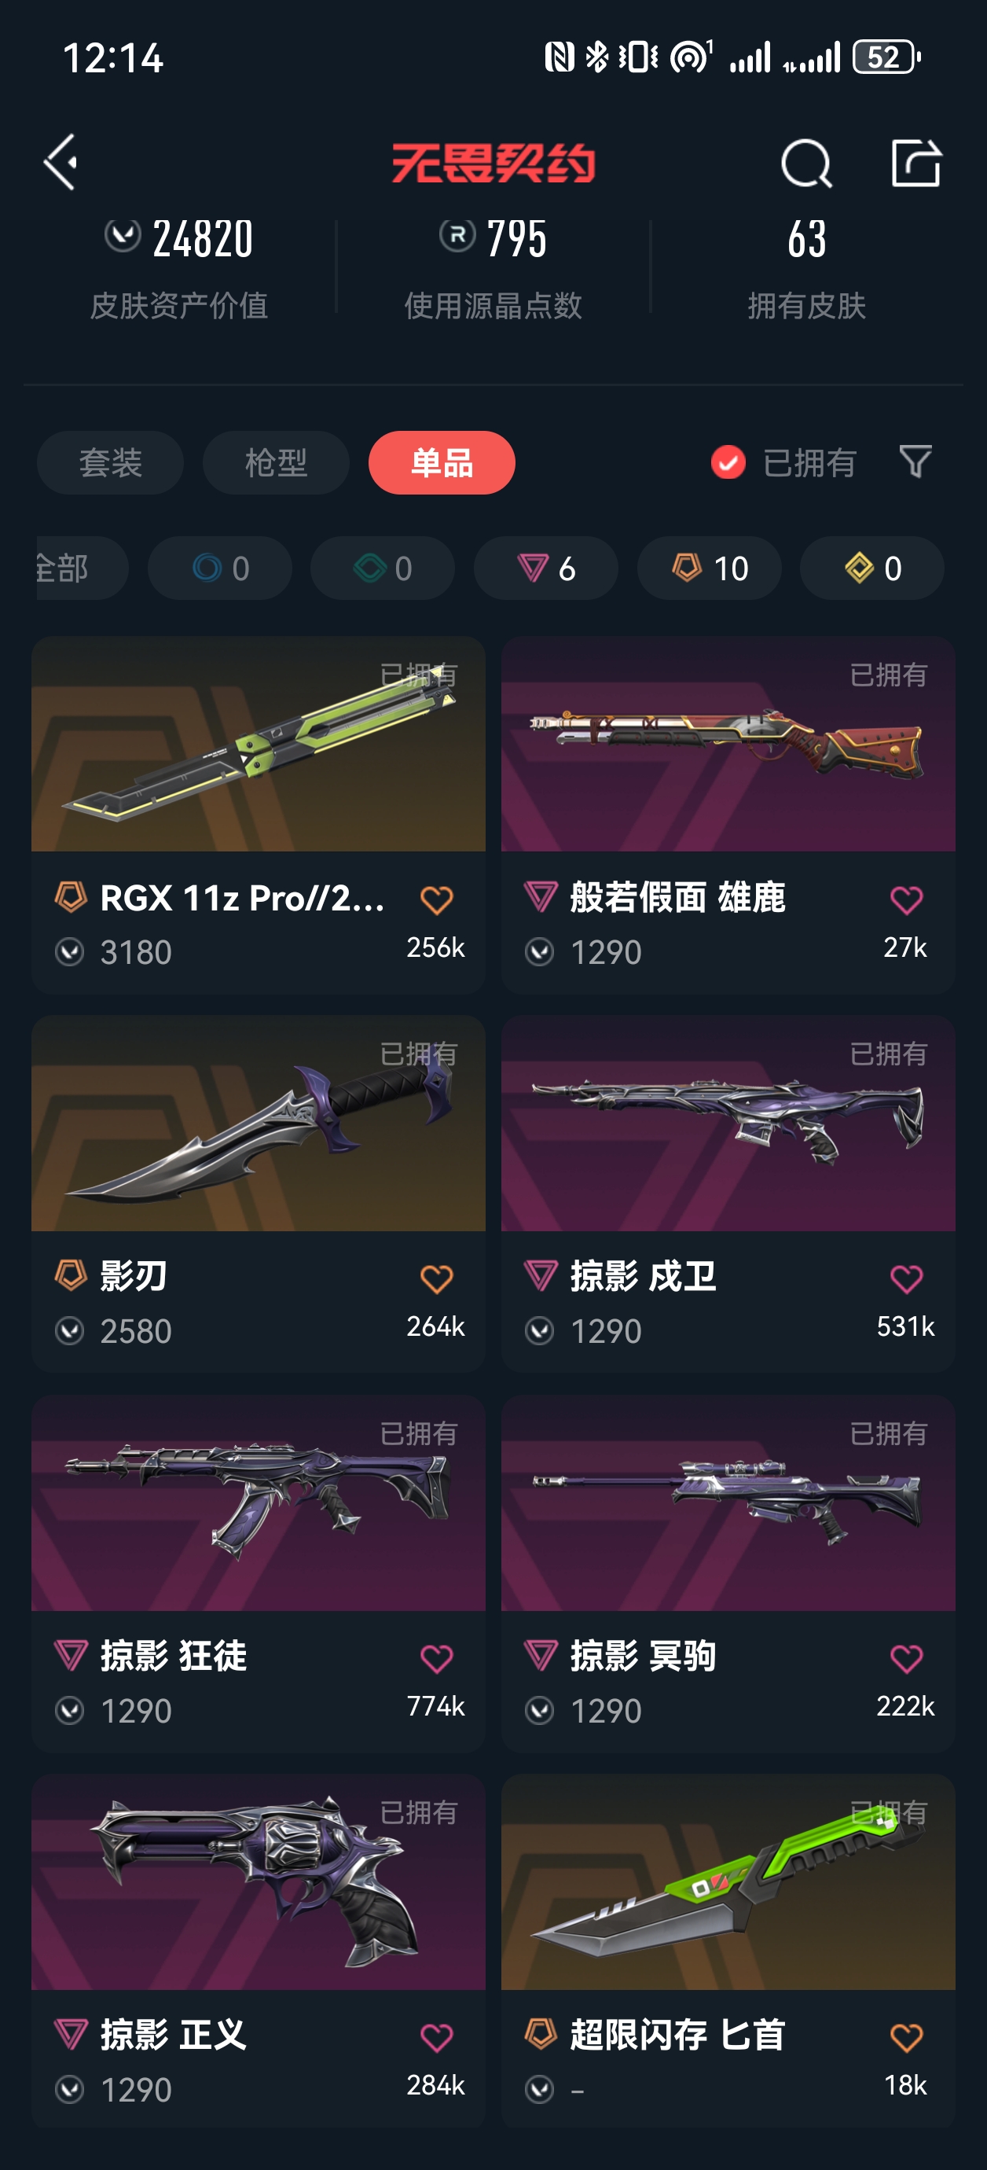Filter by purple tier showing 6
The image size is (987, 2170).
[x=545, y=568]
